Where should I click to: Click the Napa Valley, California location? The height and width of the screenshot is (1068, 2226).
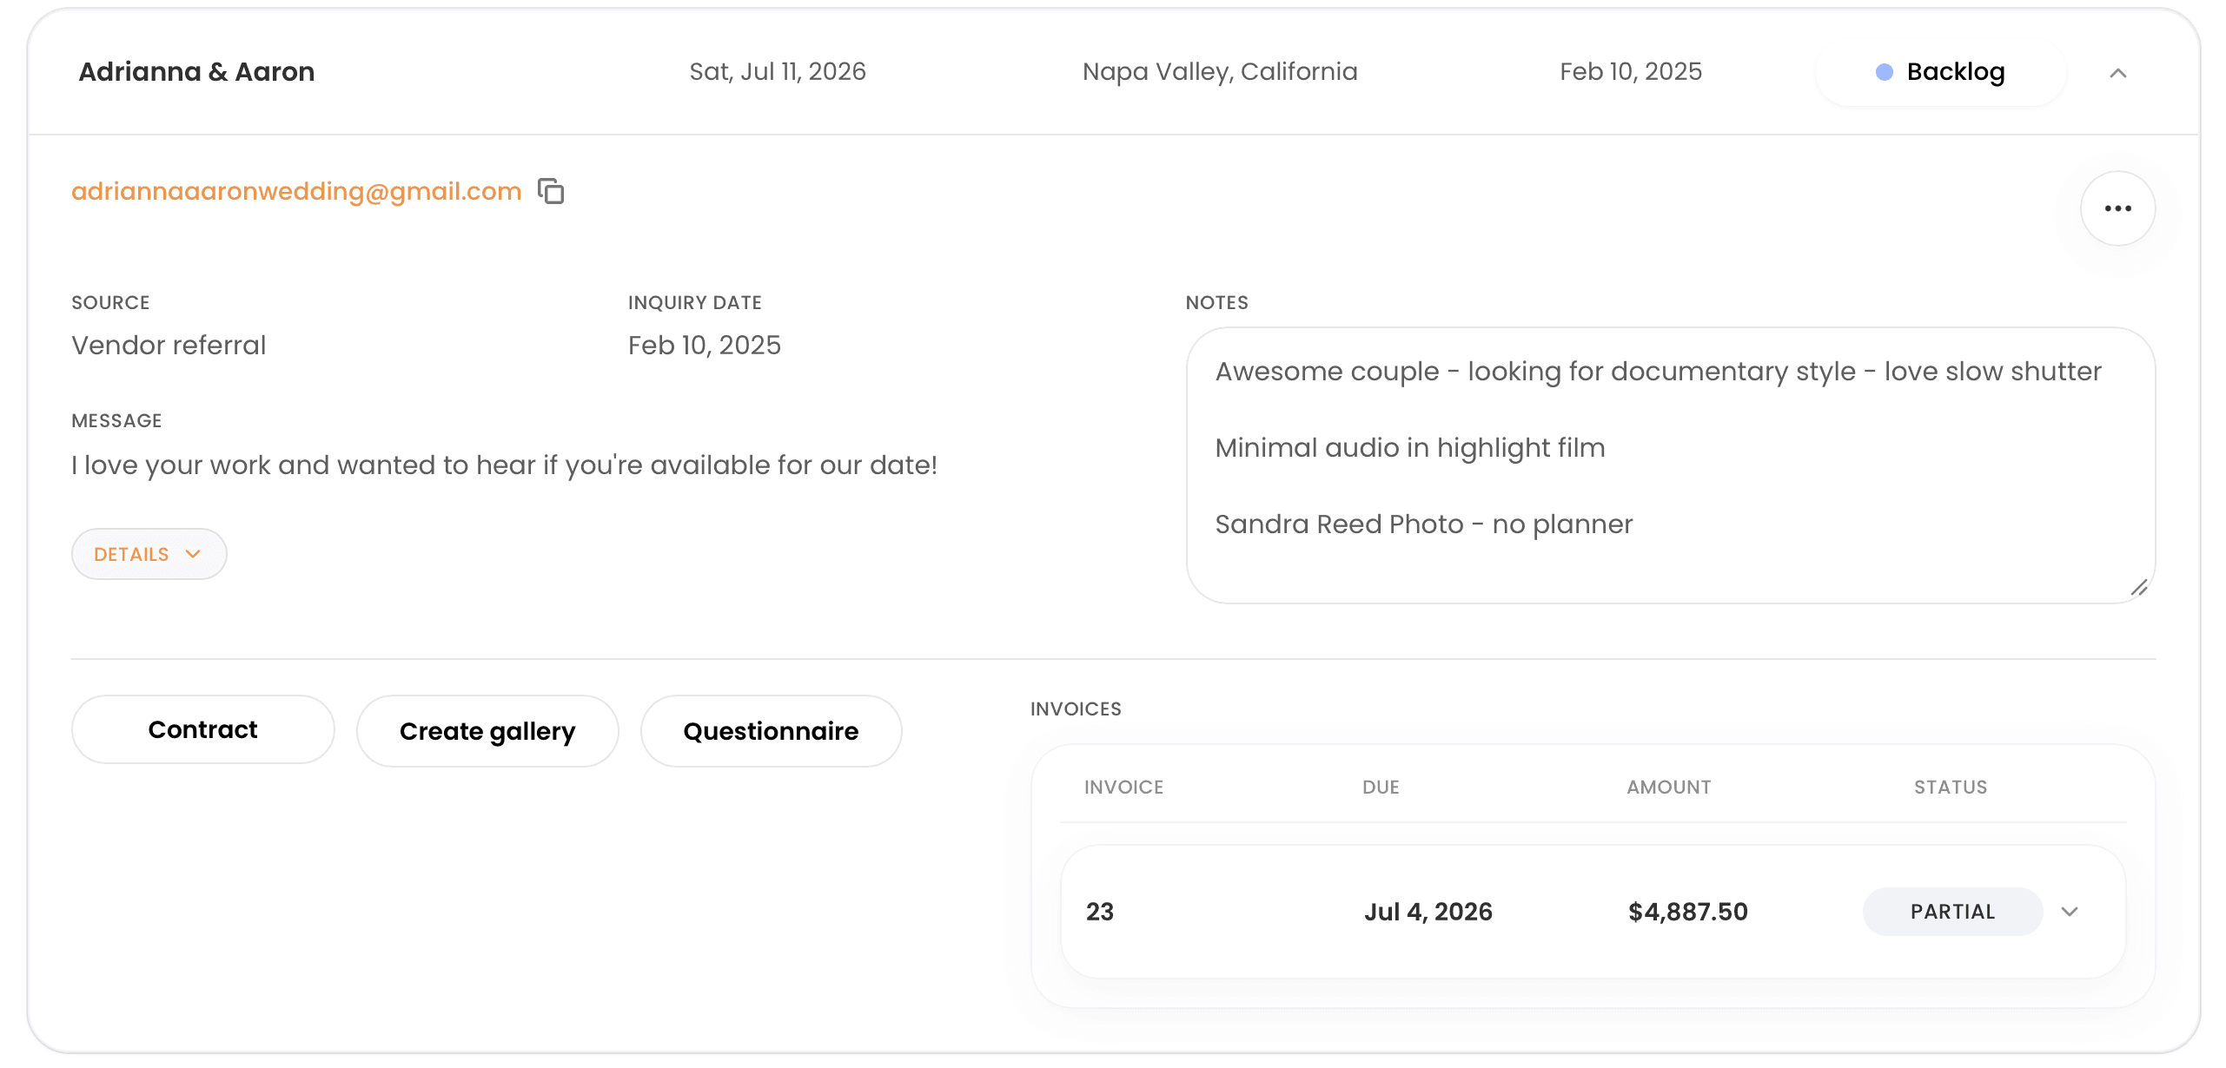(1219, 71)
